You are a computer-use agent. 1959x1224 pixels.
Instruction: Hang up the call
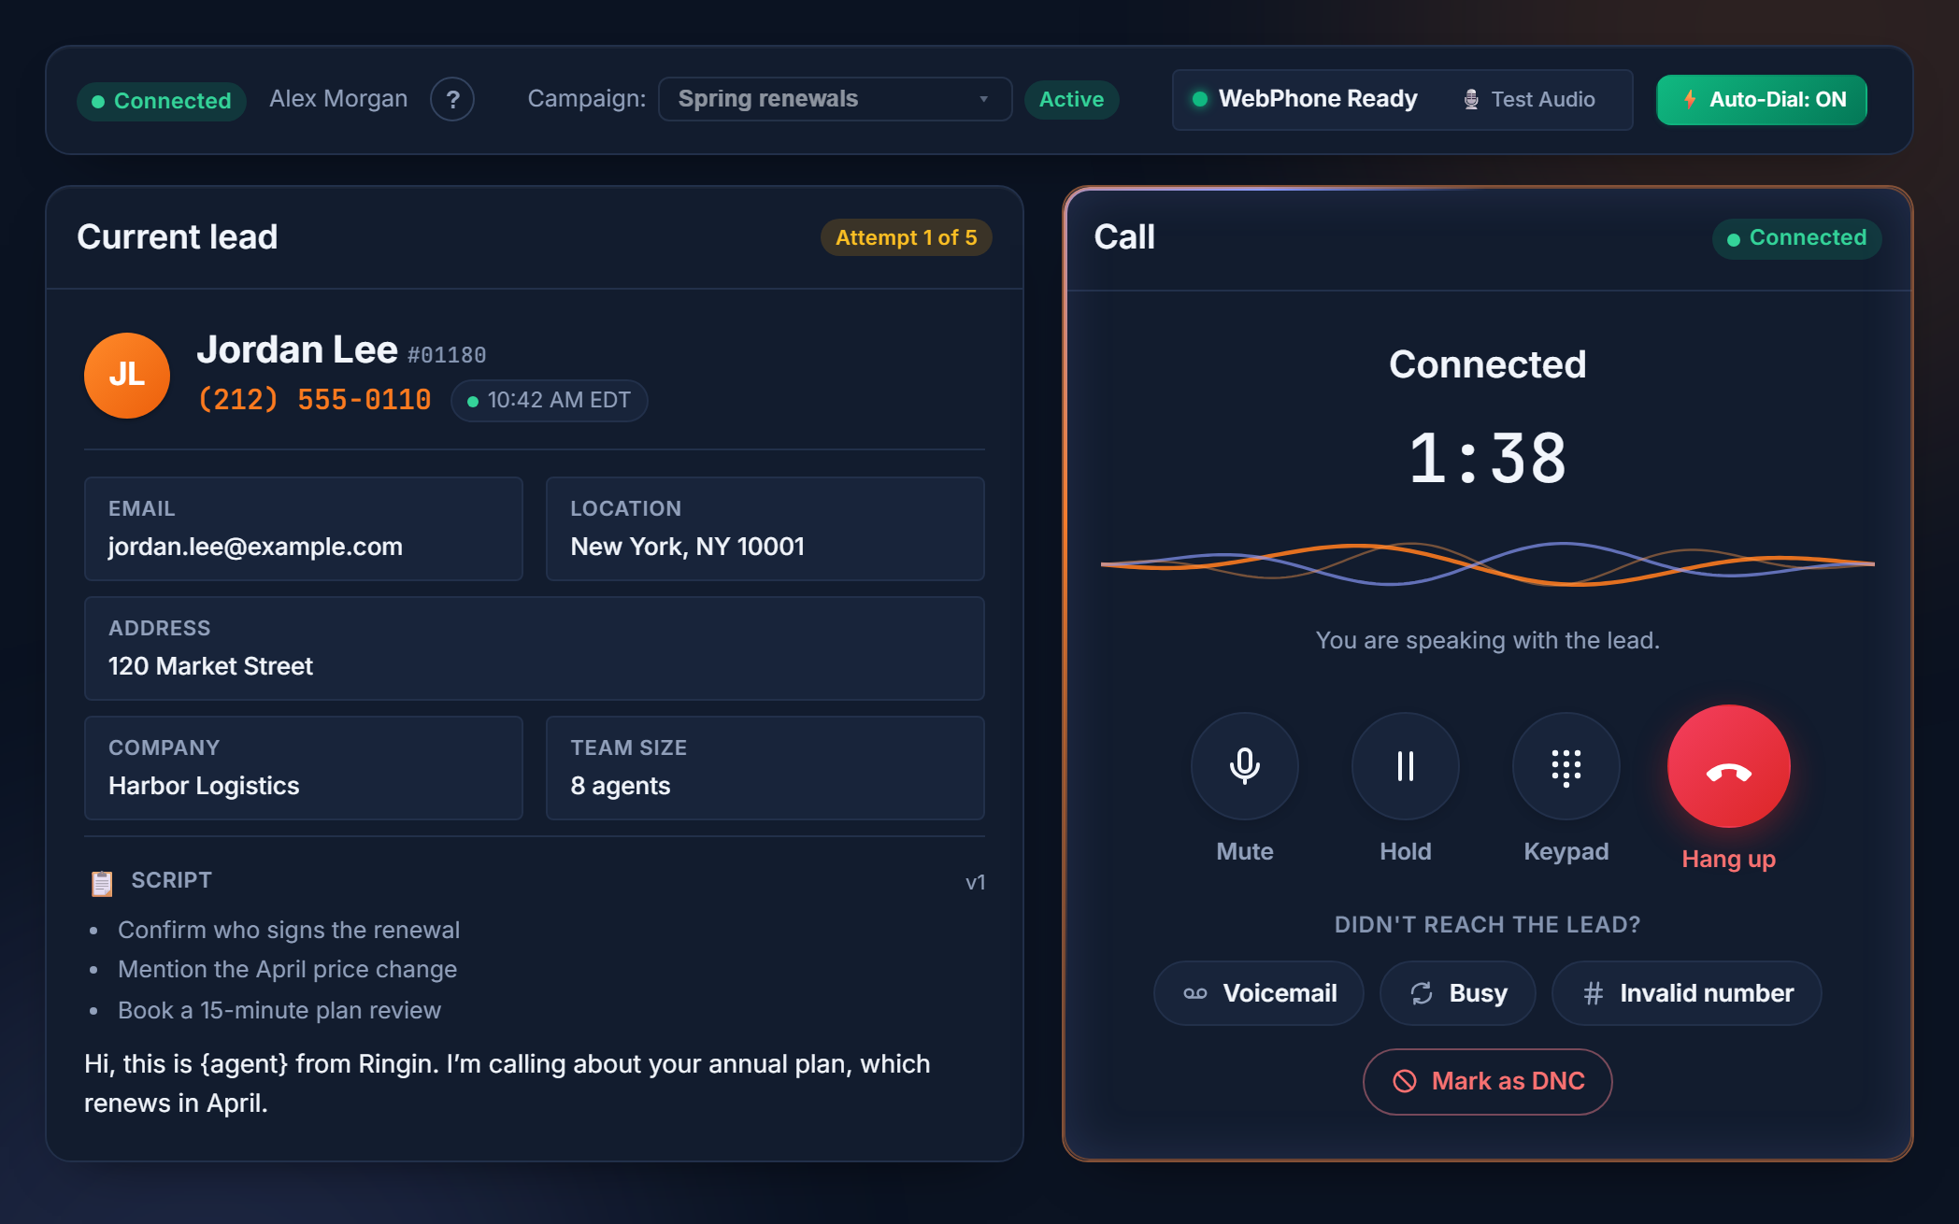1728,766
